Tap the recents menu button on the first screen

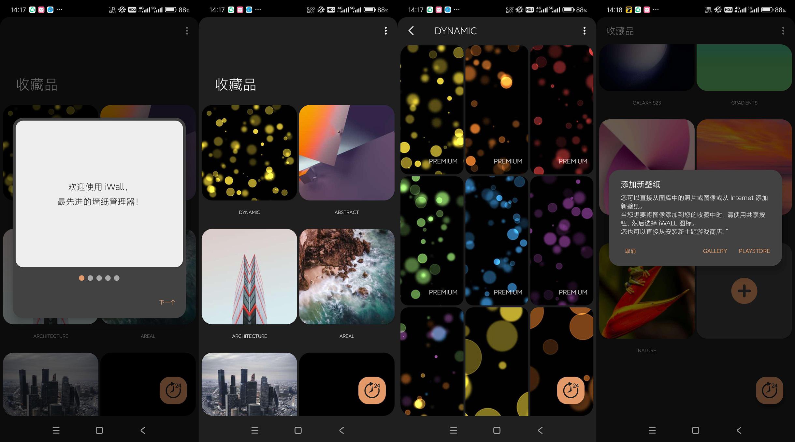pos(56,430)
